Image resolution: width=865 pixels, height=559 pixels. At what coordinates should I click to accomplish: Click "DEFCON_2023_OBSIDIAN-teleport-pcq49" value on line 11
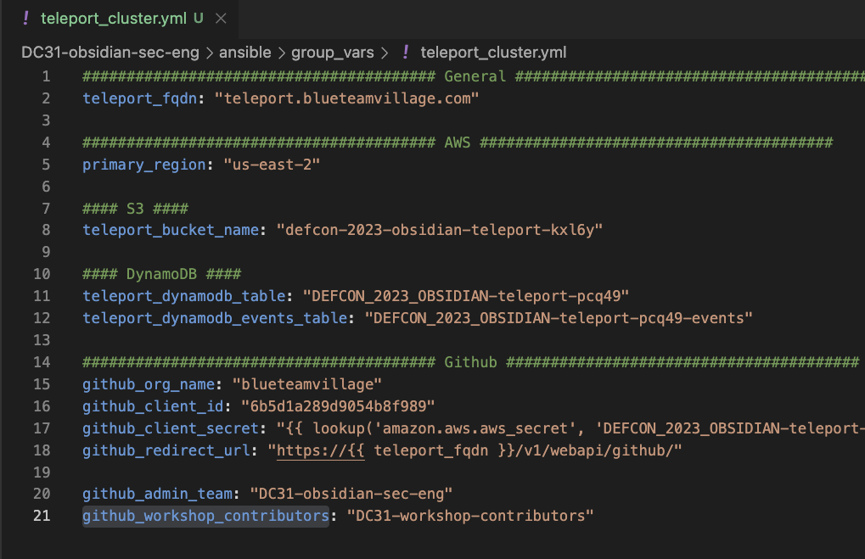(465, 296)
